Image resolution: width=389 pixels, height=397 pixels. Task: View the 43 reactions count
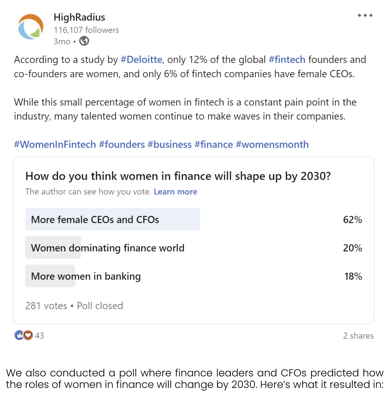(x=39, y=335)
